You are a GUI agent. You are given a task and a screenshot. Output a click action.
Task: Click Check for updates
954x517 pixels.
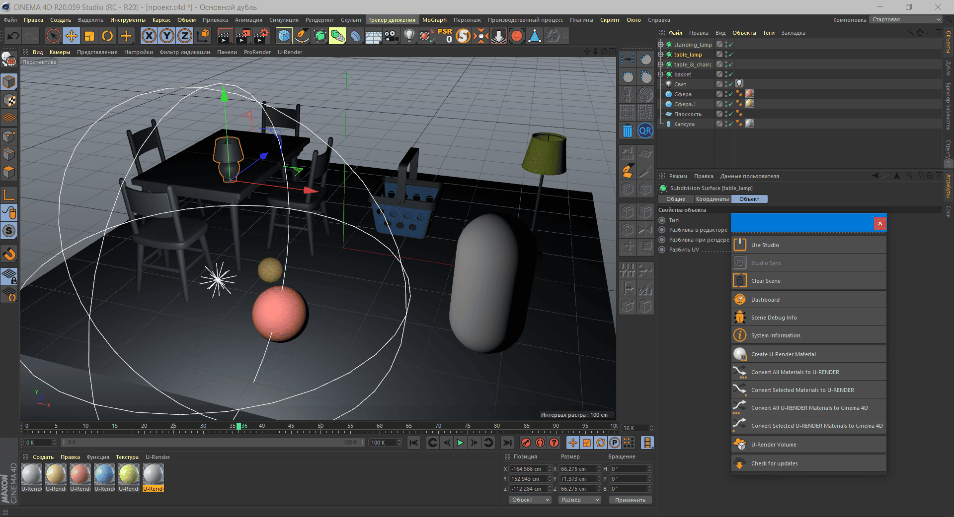point(809,463)
